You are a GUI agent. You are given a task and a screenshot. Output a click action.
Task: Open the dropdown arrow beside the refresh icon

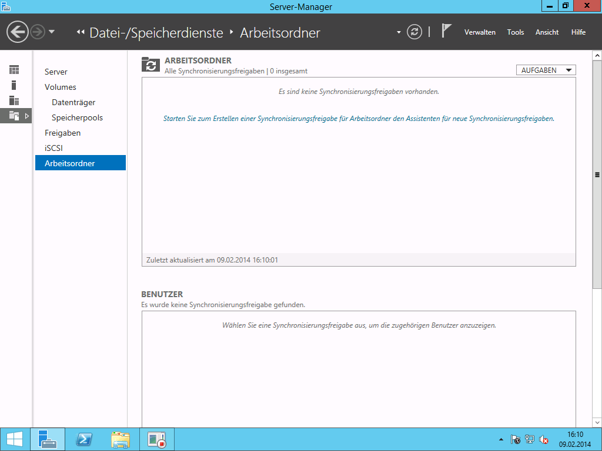coord(399,32)
